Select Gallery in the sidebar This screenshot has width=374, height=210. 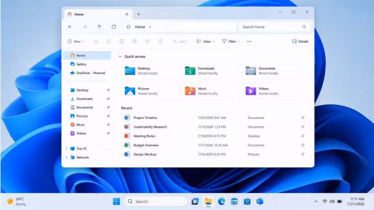tap(87, 64)
